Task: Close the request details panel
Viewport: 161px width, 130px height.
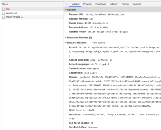Action: [66, 4]
